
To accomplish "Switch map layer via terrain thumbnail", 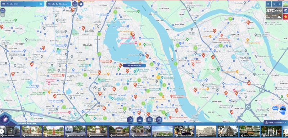I will click(x=285, y=4).
